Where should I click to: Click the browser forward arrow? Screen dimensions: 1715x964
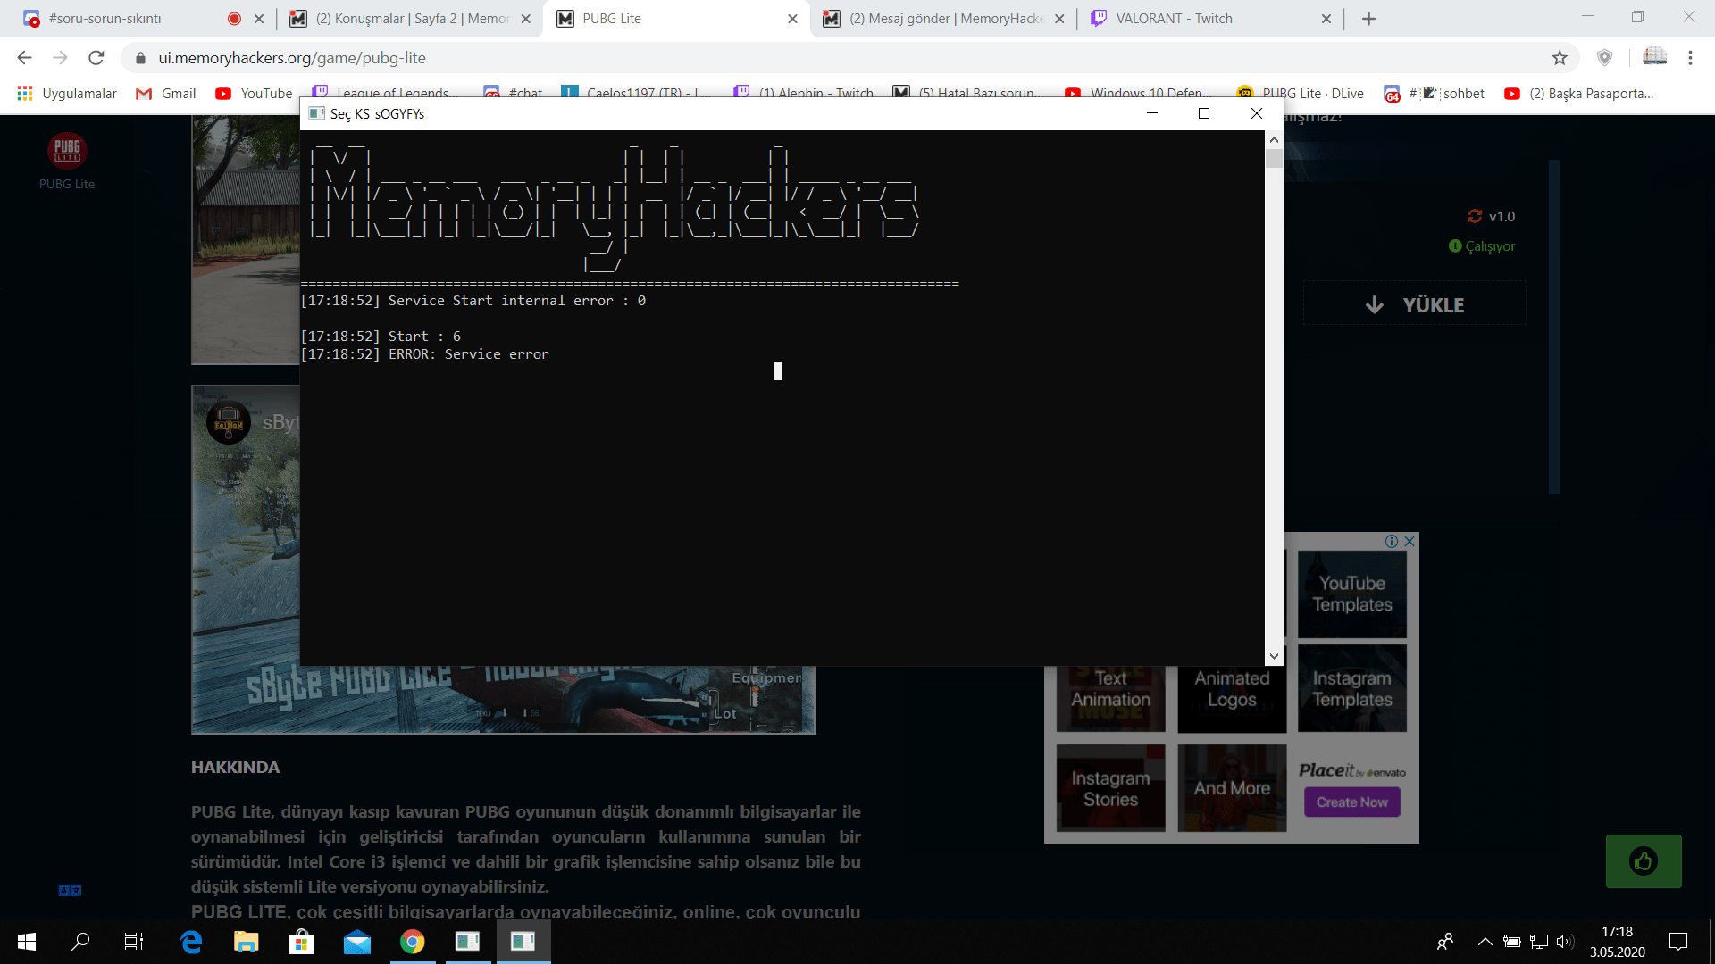pyautogui.click(x=60, y=58)
